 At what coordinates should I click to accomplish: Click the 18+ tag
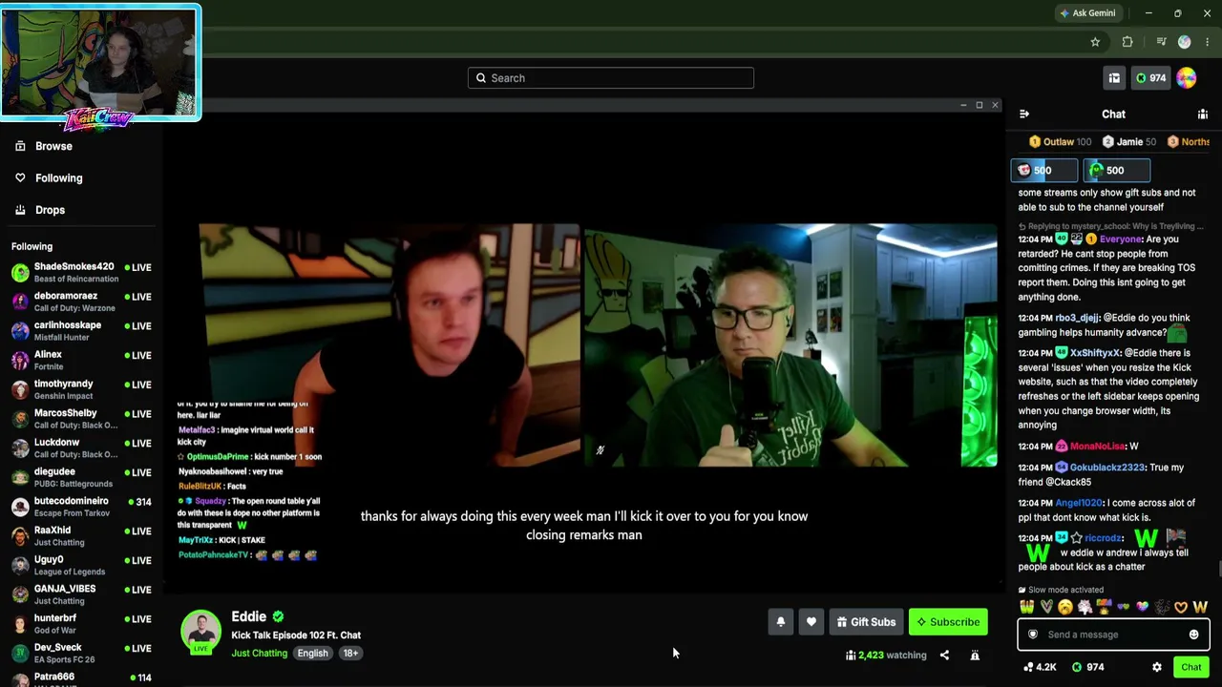[x=350, y=654]
